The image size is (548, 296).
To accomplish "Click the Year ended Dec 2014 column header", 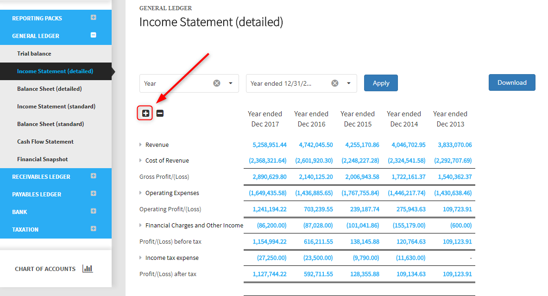I will click(403, 119).
